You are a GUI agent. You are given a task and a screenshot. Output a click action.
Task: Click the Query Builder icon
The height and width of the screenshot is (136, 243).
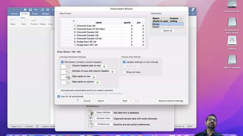tap(90, 113)
